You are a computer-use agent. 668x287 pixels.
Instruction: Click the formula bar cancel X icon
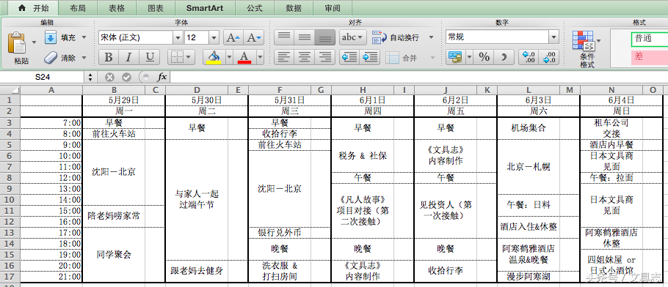click(110, 77)
